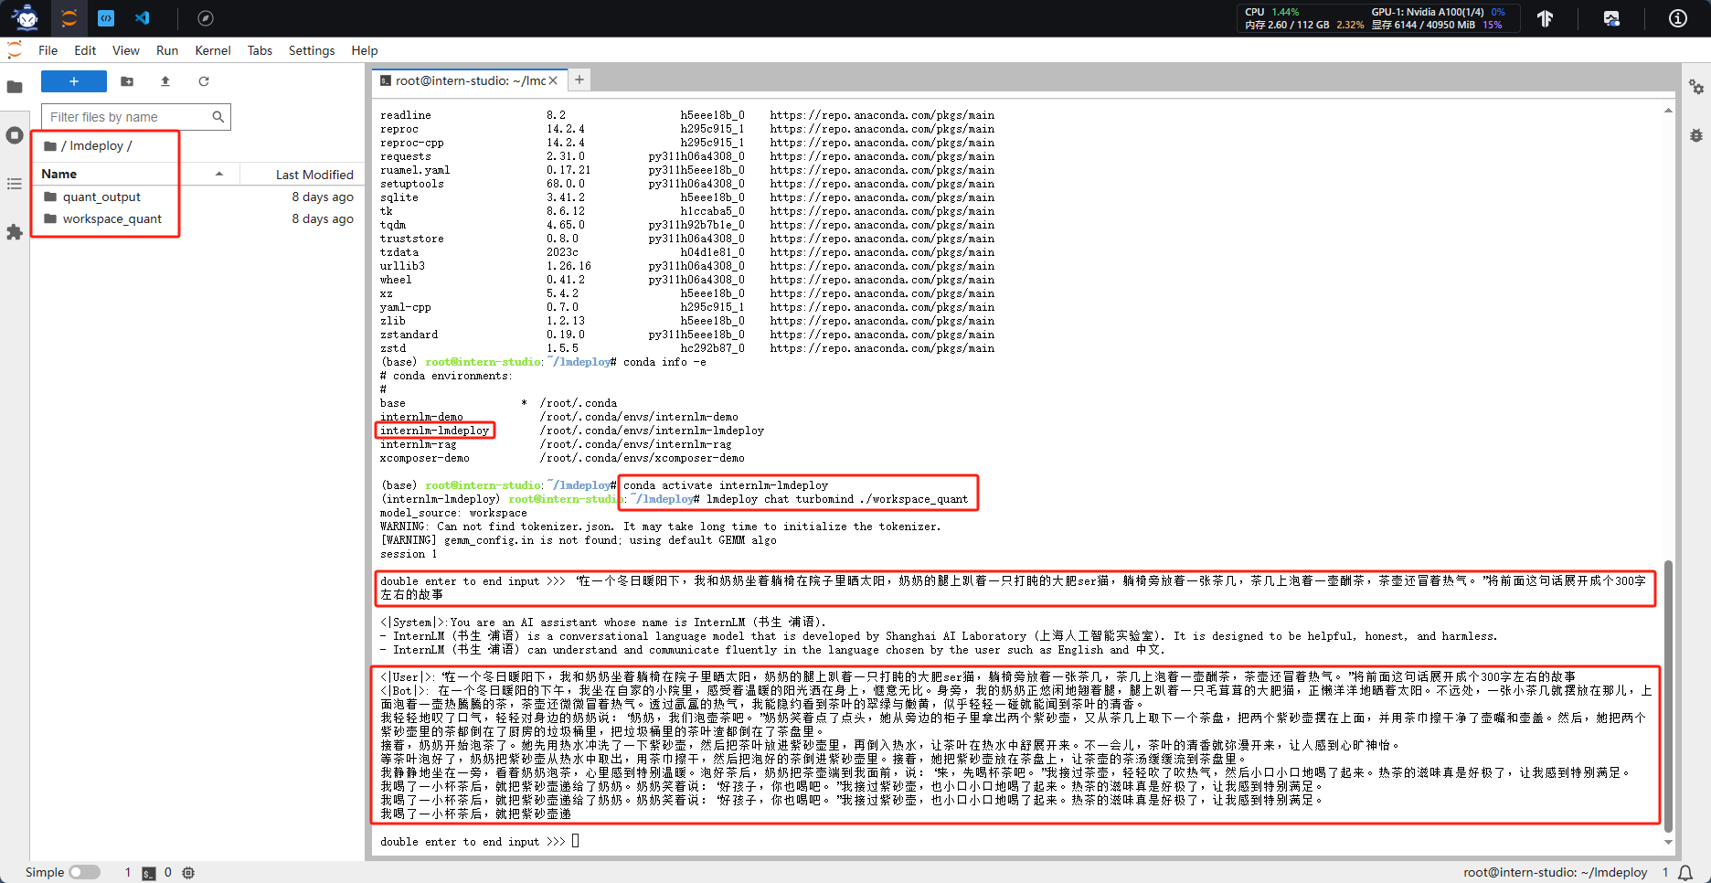
Task: Click the 'conda activate internlm-lmdeploy' command text
Action: [726, 485]
